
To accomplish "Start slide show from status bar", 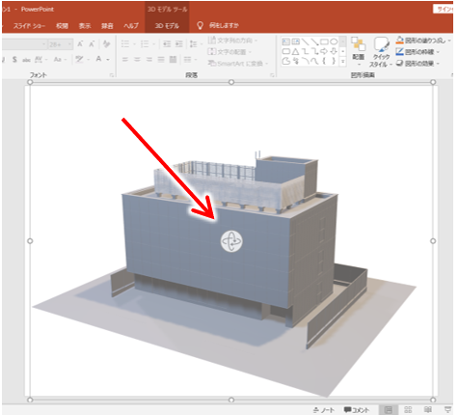I will (x=447, y=410).
